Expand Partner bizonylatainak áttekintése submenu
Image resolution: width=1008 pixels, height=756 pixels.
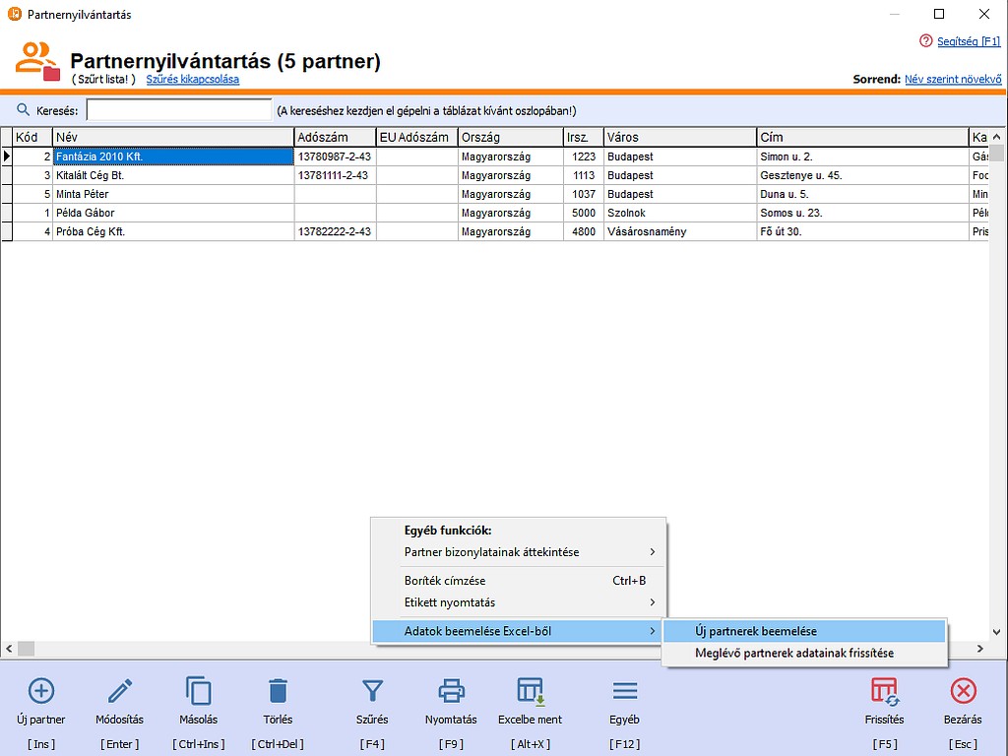491,552
